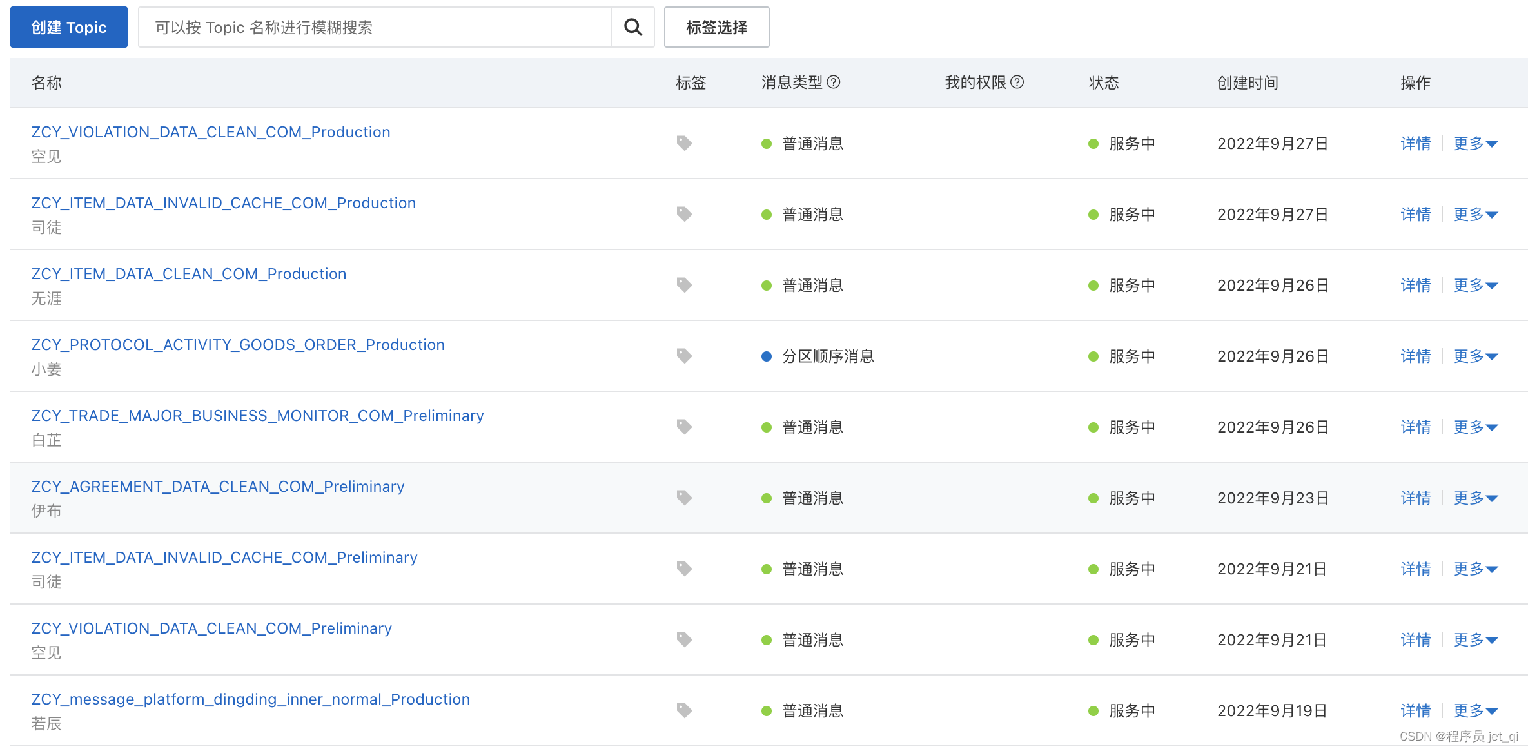Click owner name 若辰
Image resolution: width=1528 pixels, height=749 pixels.
[46, 724]
